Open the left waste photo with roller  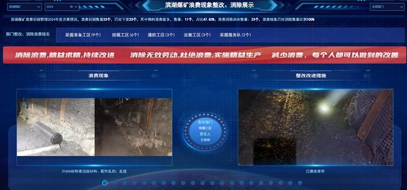point(56,127)
